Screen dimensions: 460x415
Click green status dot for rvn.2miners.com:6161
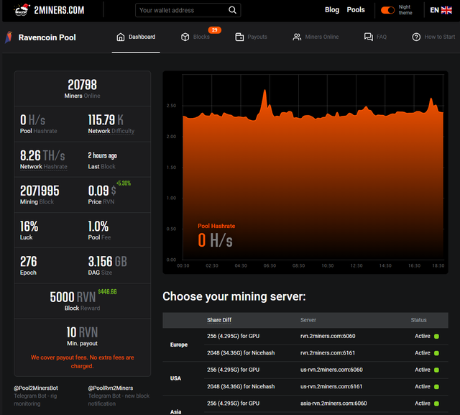pos(436,353)
